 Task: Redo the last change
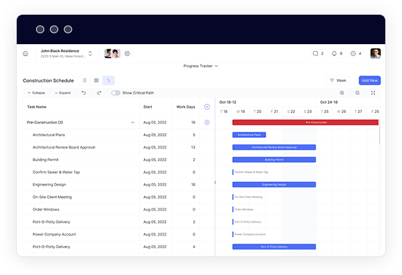(99, 93)
